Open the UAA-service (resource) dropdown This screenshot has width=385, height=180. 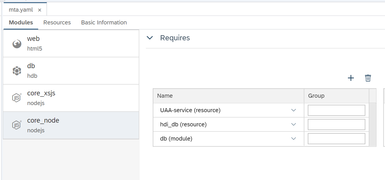coord(294,110)
